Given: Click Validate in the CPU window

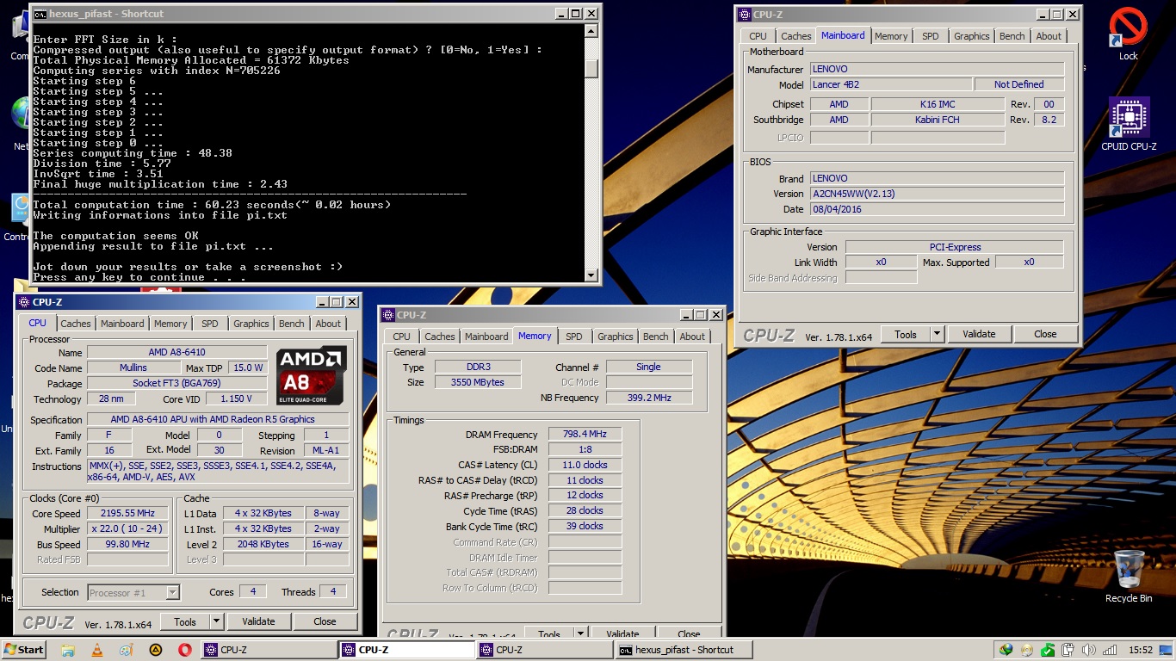Looking at the screenshot, I should coord(258,621).
